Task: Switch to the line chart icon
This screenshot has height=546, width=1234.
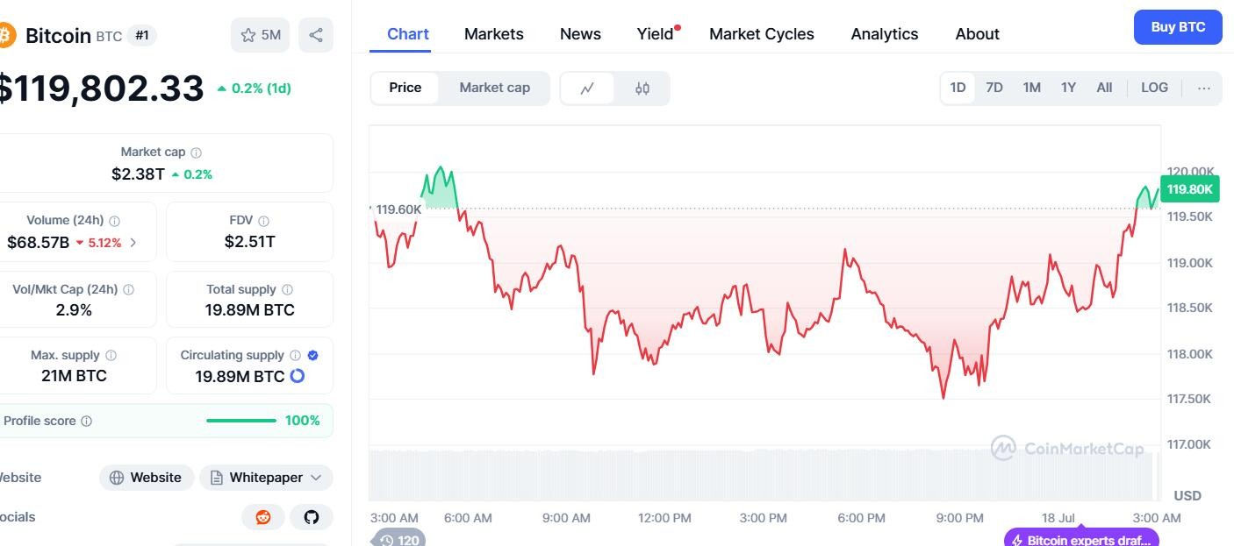Action: 587,88
